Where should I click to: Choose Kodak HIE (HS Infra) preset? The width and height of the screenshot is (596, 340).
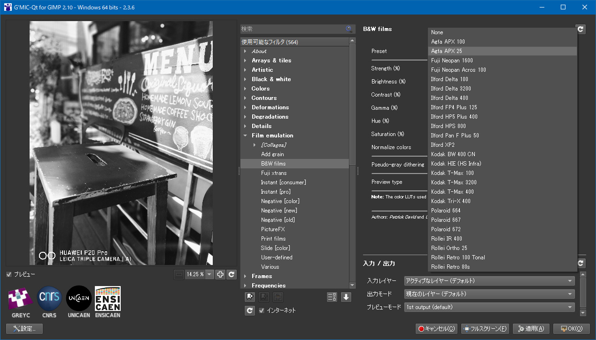pos(502,164)
